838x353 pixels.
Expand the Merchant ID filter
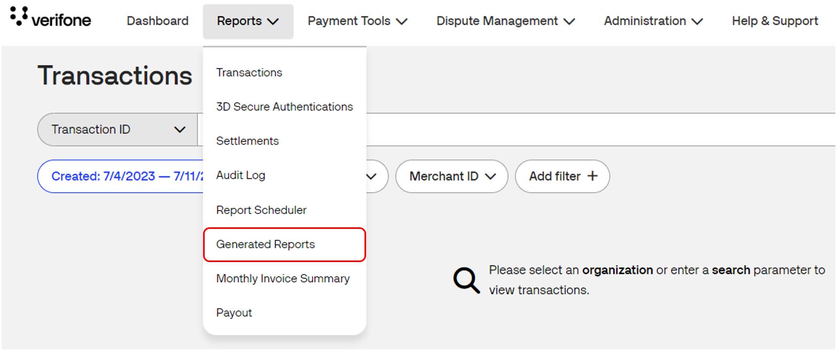pyautogui.click(x=452, y=176)
